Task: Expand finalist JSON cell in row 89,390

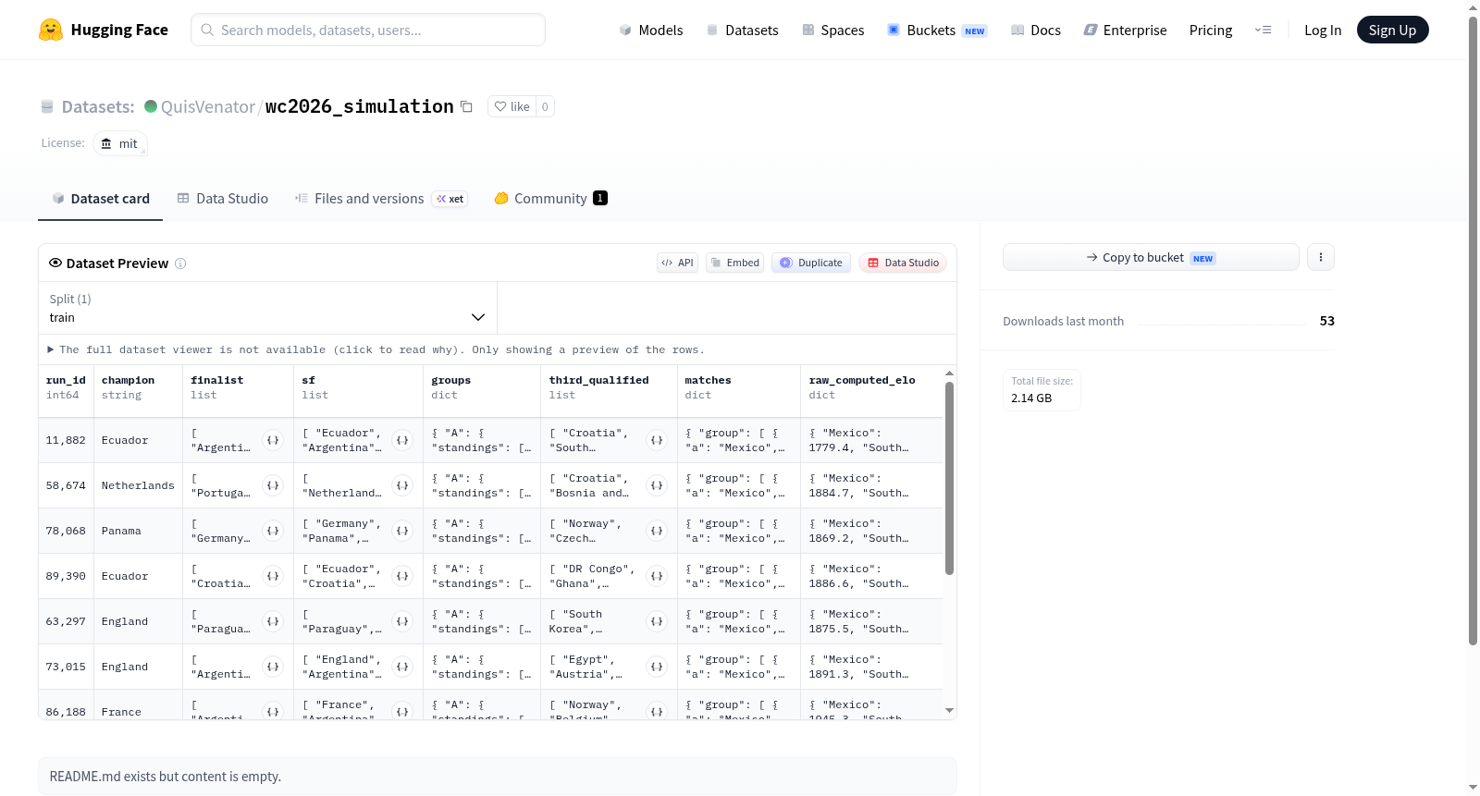Action: pos(273,576)
